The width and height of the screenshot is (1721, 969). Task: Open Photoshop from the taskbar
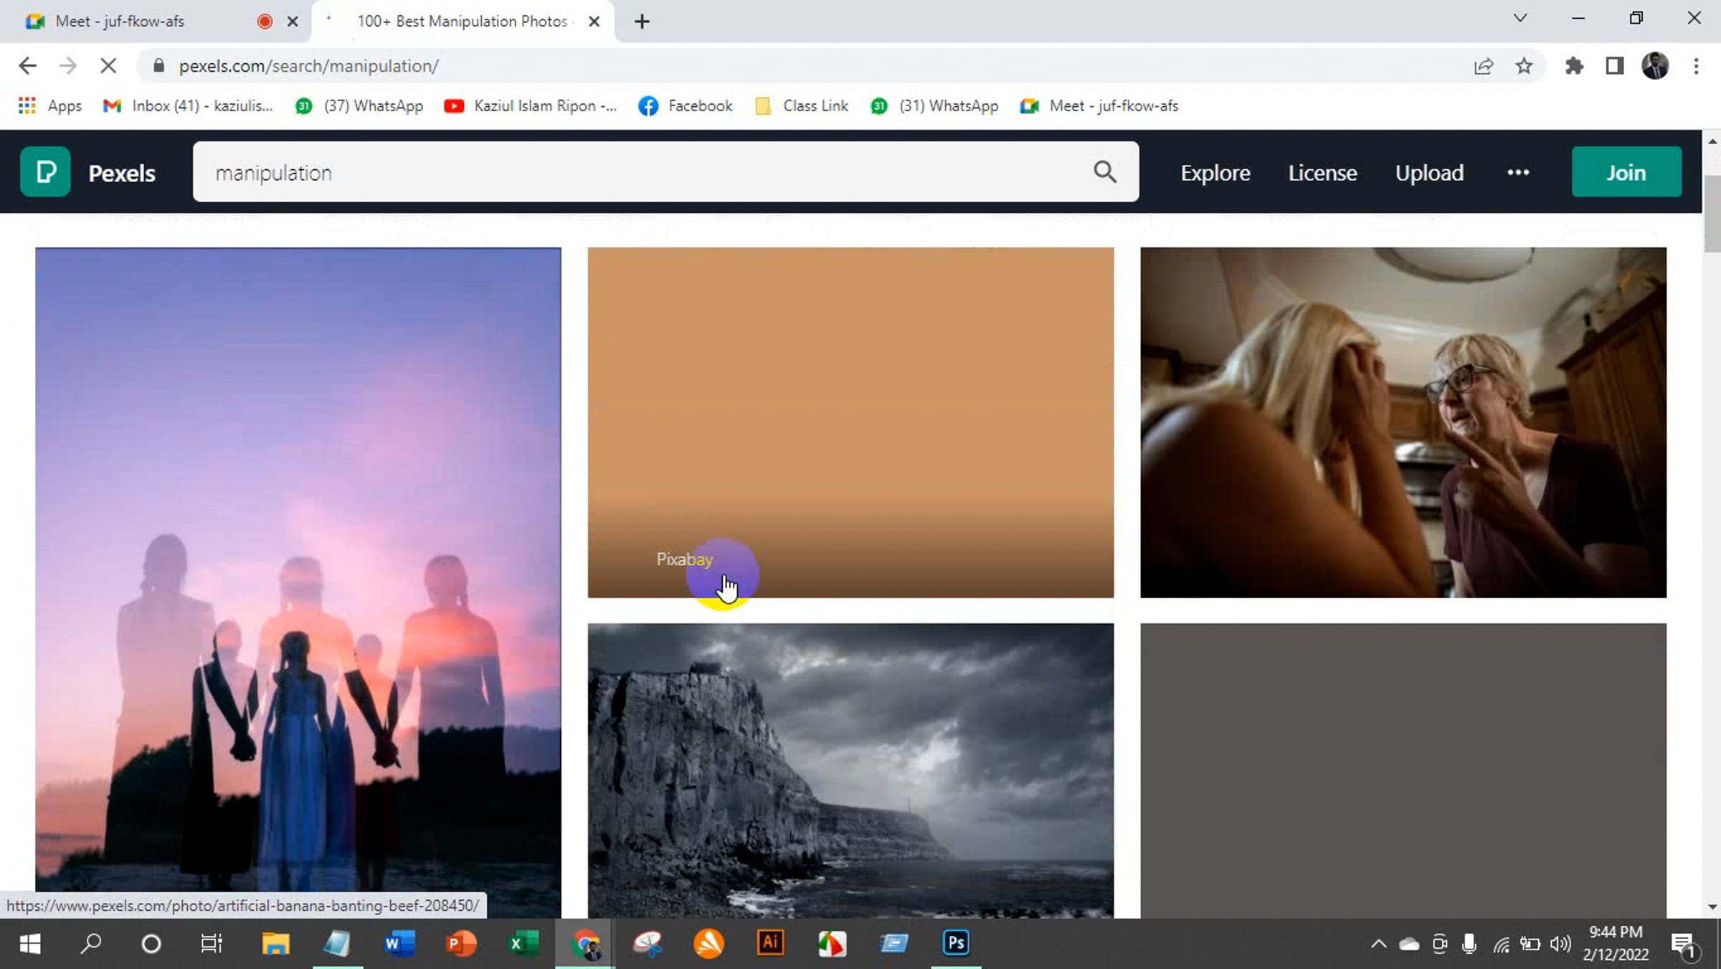point(956,942)
